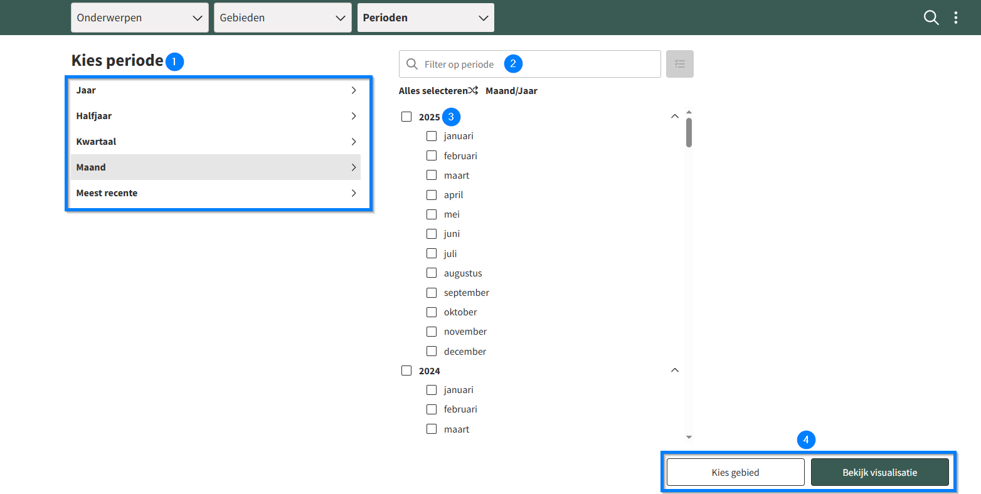Collapse the 2025 month group
The width and height of the screenshot is (981, 494).
coord(675,117)
